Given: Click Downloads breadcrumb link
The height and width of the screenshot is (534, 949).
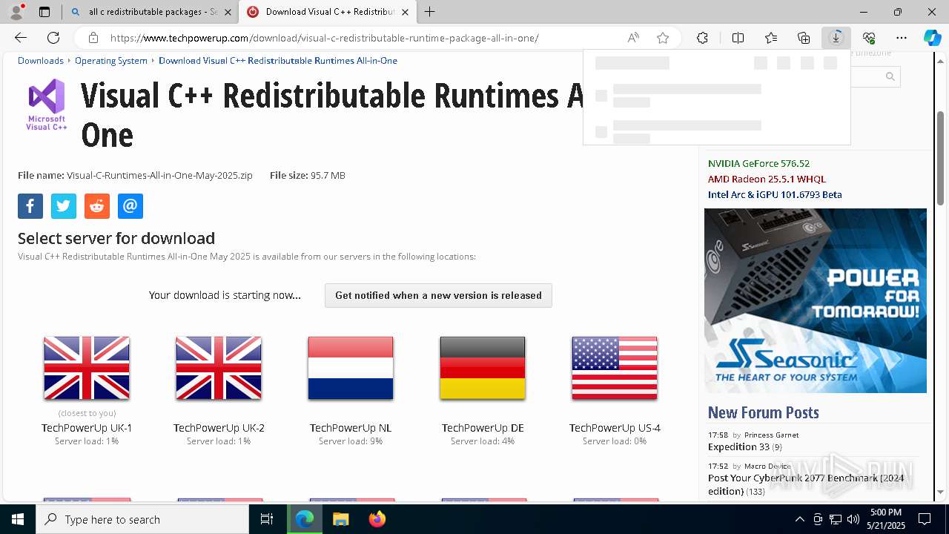Looking at the screenshot, I should (x=41, y=60).
